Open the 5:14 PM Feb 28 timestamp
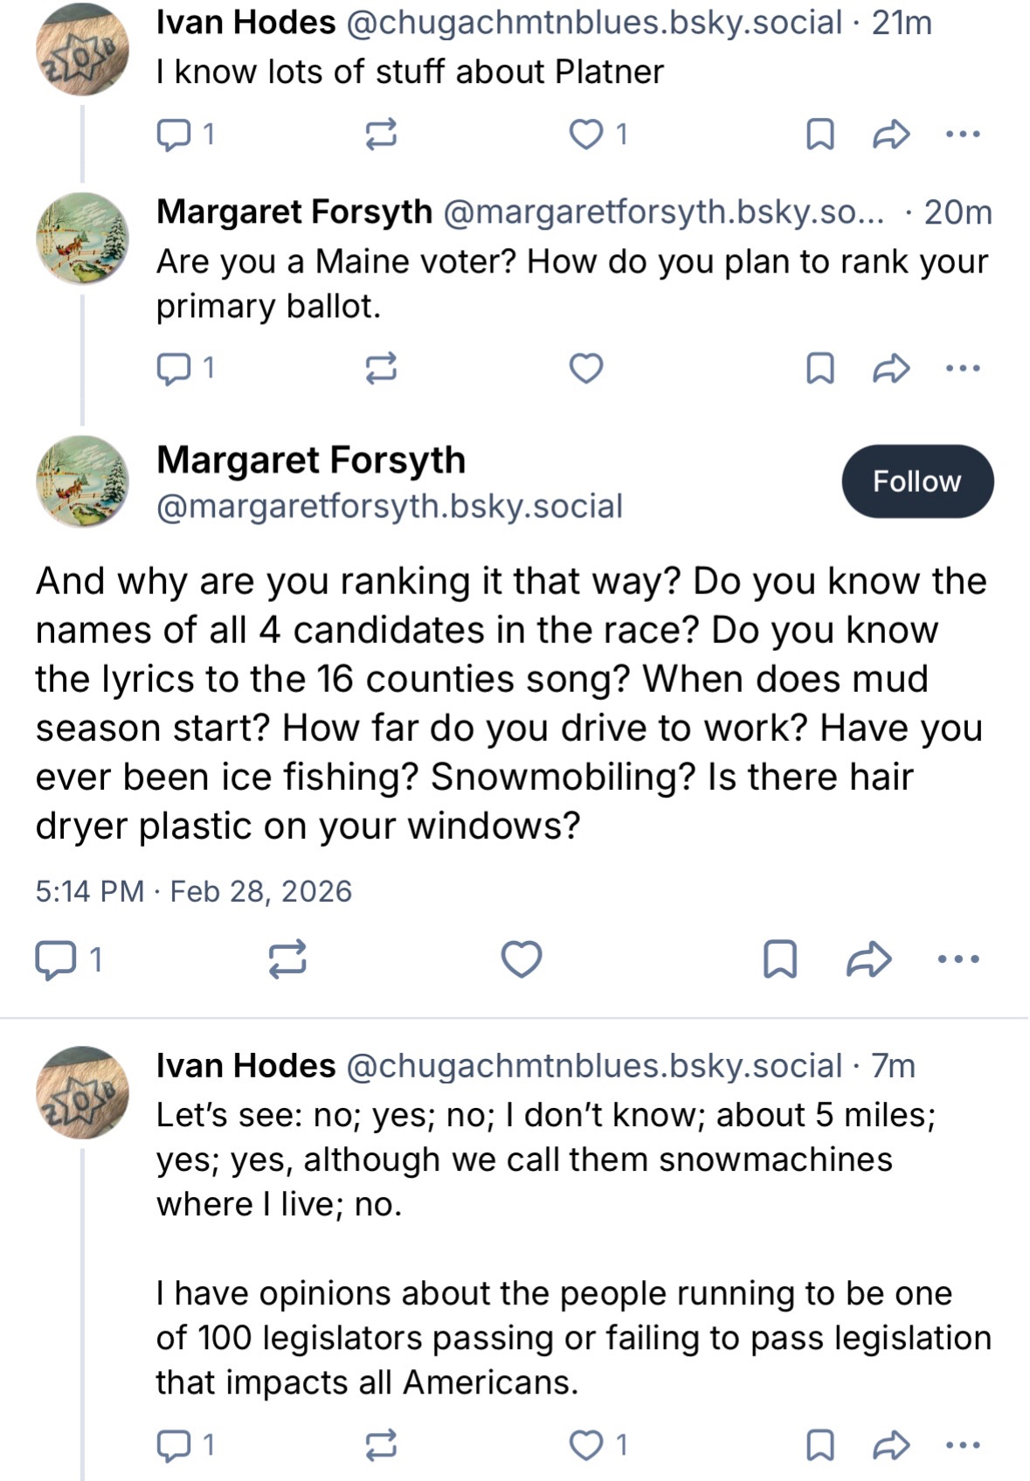1030x1481 pixels. pyautogui.click(x=193, y=891)
